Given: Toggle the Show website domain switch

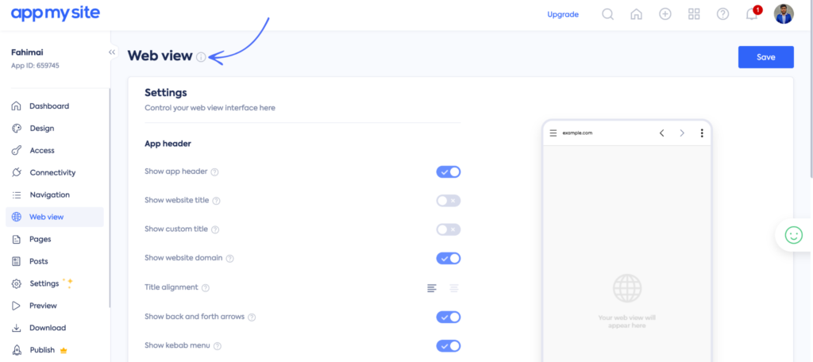Looking at the screenshot, I should pyautogui.click(x=449, y=258).
